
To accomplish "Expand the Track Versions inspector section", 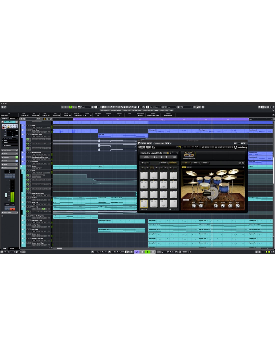I will pyautogui.click(x=7, y=150).
